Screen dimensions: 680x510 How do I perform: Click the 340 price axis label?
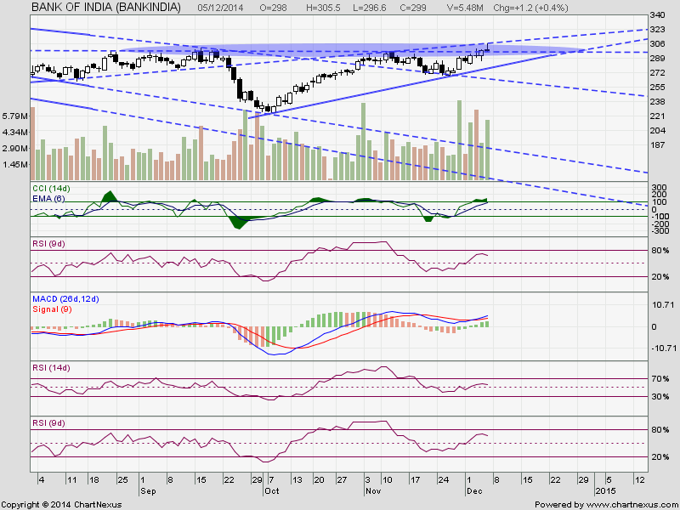point(657,15)
